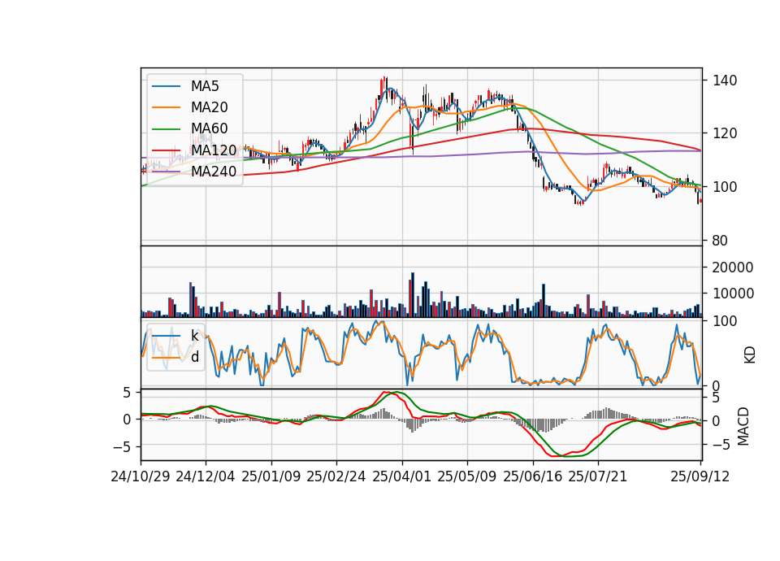Click the MA20 legend label
The image size is (780, 561).
click(209, 107)
